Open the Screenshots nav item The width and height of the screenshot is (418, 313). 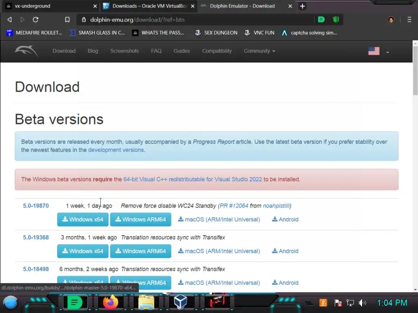[x=125, y=51]
